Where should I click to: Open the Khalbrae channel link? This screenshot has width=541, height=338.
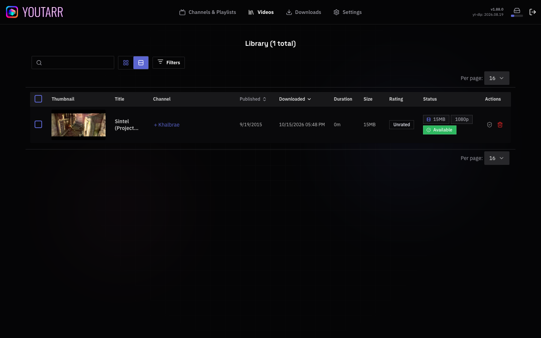tap(166, 125)
